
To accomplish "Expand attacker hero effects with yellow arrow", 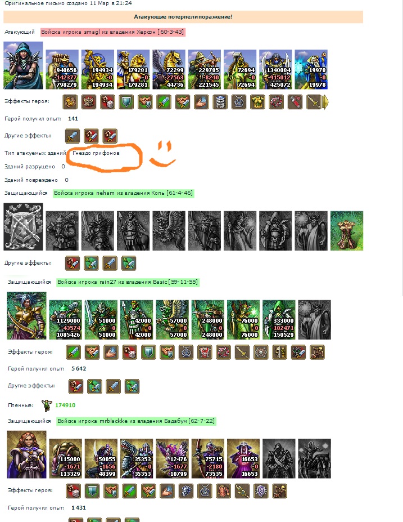I will pyautogui.click(x=325, y=102).
